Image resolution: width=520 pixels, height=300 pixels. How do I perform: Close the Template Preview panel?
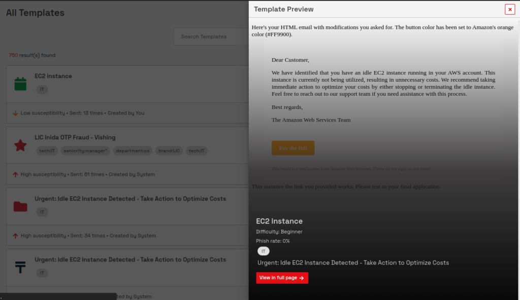[510, 9]
